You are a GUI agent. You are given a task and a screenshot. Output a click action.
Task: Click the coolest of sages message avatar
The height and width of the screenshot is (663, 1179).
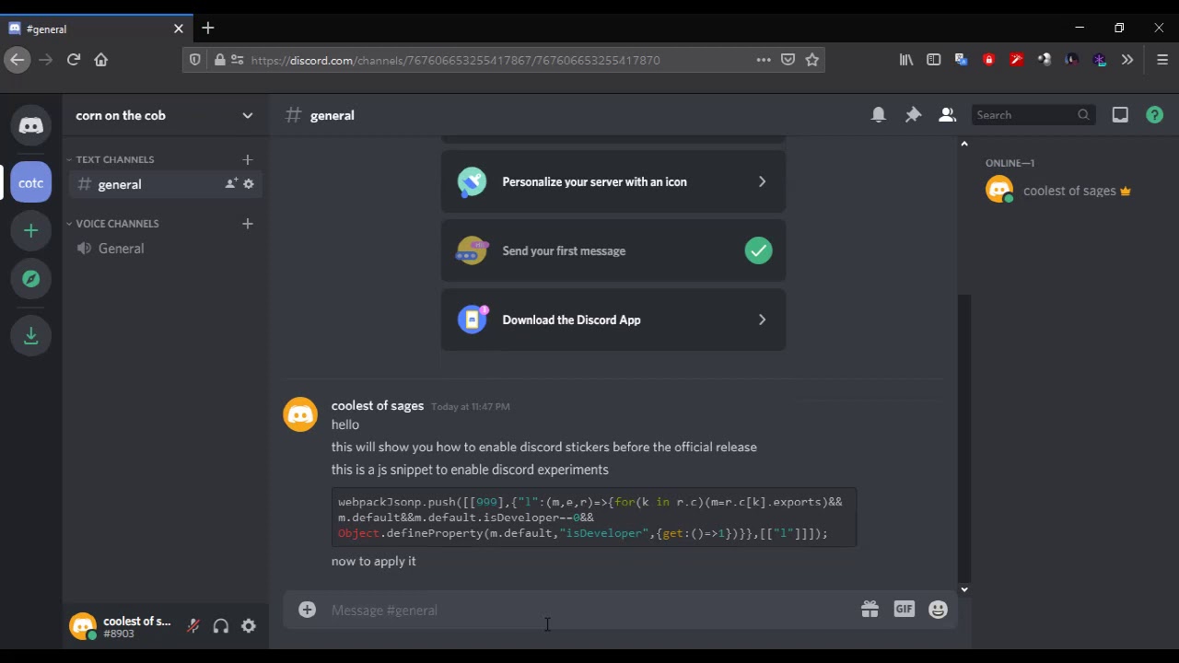pyautogui.click(x=300, y=414)
